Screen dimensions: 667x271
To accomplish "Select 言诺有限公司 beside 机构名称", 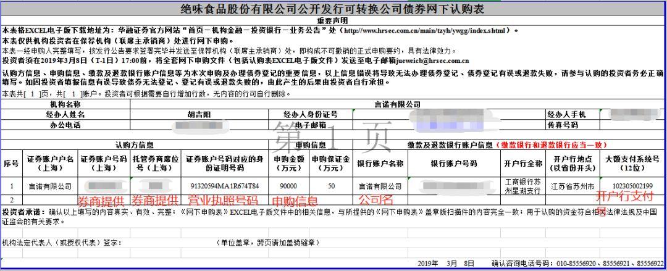I will coord(397,105).
